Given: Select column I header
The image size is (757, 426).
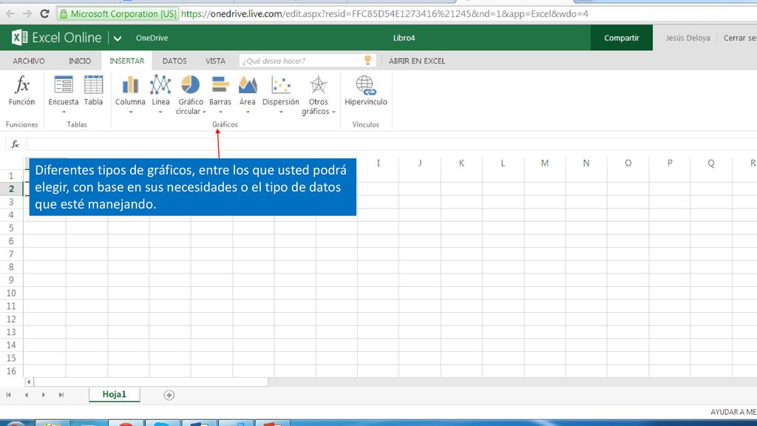Looking at the screenshot, I should 378,163.
